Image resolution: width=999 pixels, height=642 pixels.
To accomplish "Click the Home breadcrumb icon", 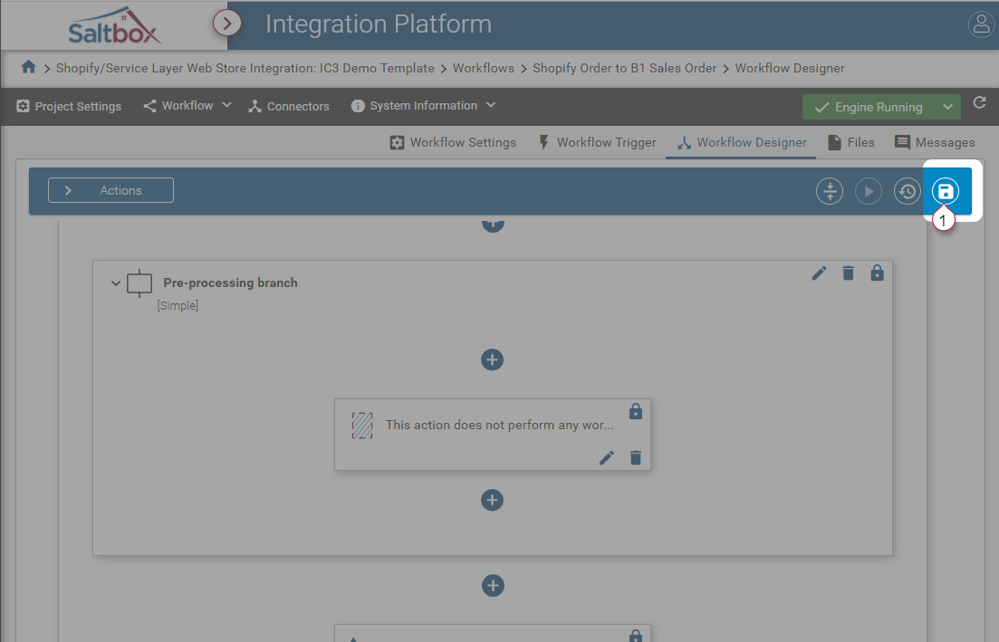I will (28, 67).
